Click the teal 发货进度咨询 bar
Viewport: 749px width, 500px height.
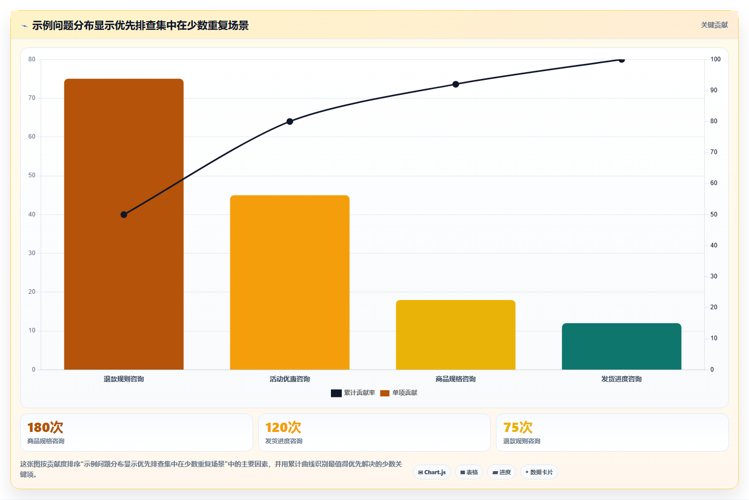(x=622, y=346)
